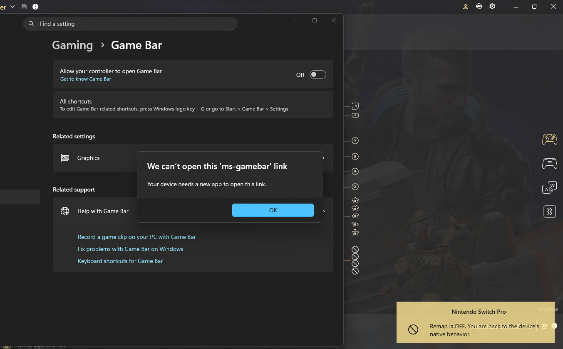Select the B button mapping
Viewport: 563px width, 349px height.
pos(355,157)
